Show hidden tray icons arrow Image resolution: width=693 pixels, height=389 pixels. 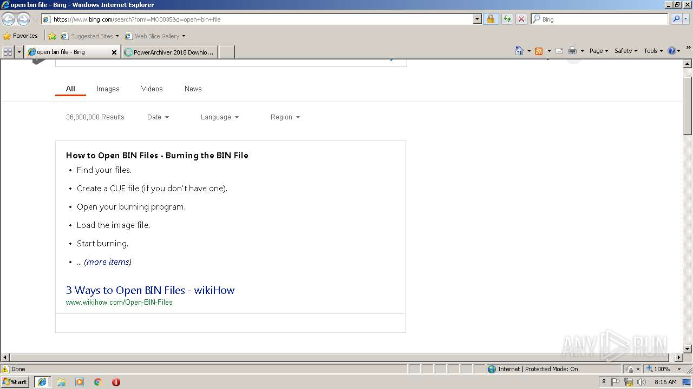click(x=604, y=381)
